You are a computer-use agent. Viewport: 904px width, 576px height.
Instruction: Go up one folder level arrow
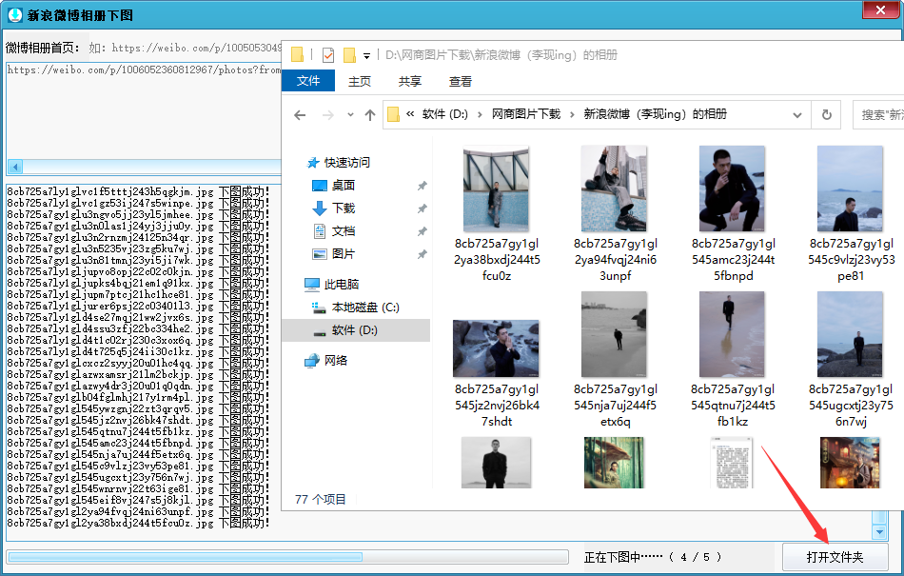click(370, 115)
